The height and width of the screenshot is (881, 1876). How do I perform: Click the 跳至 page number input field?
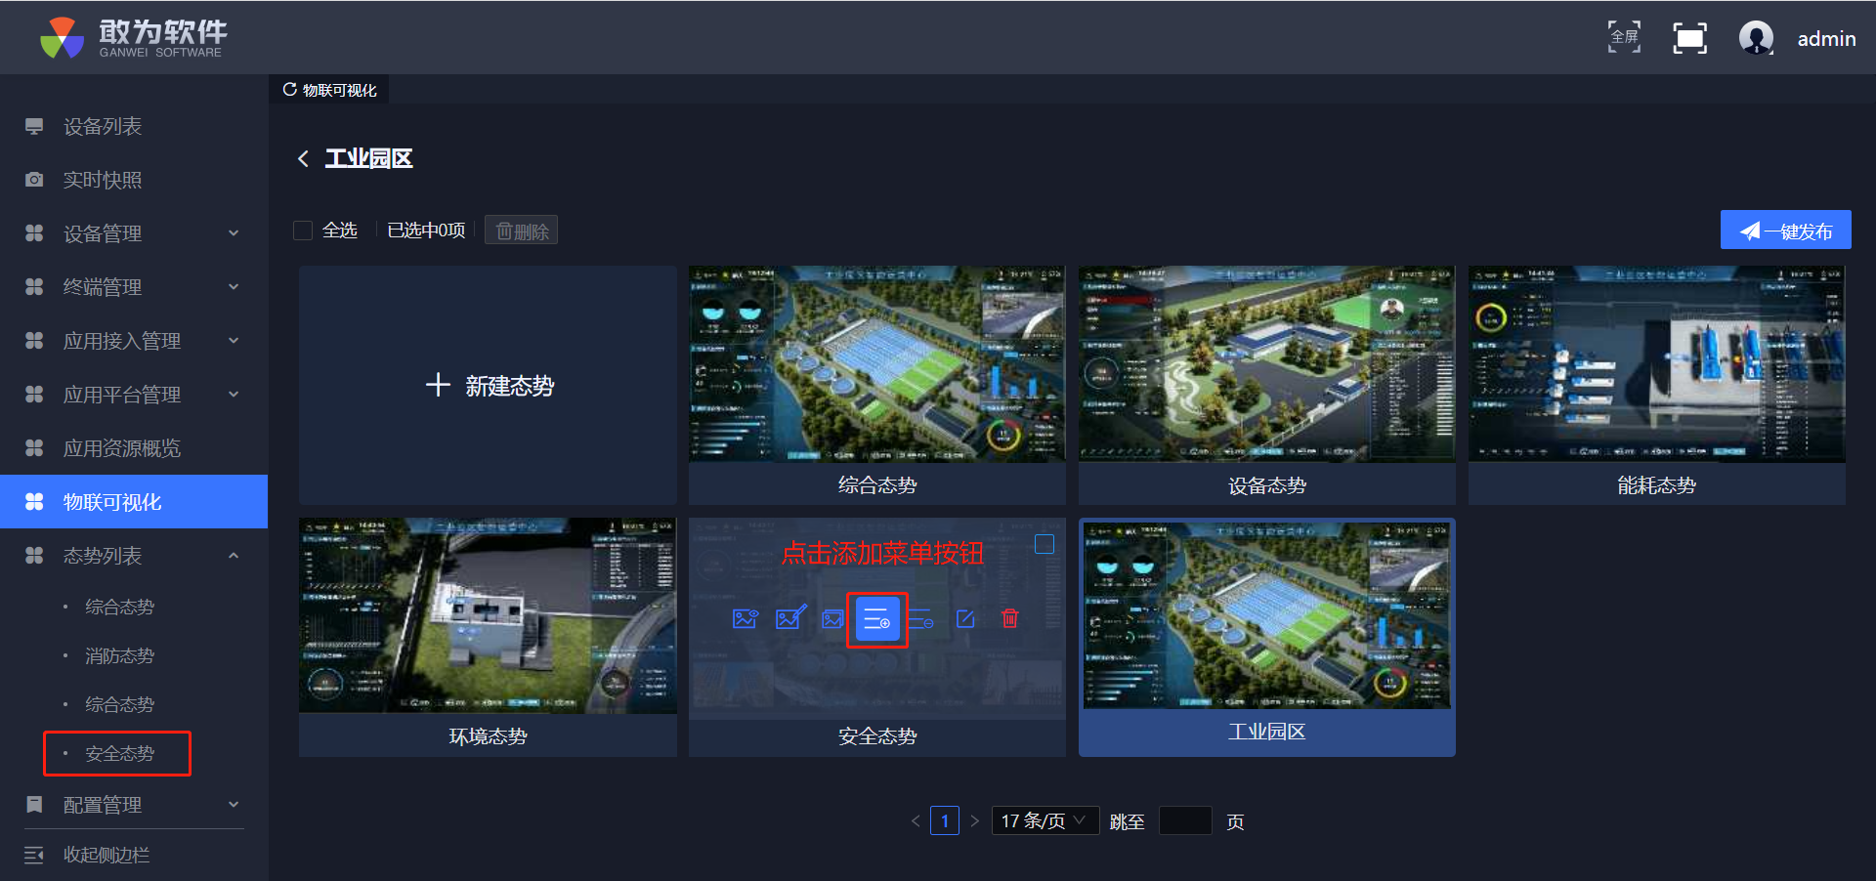1185,820
